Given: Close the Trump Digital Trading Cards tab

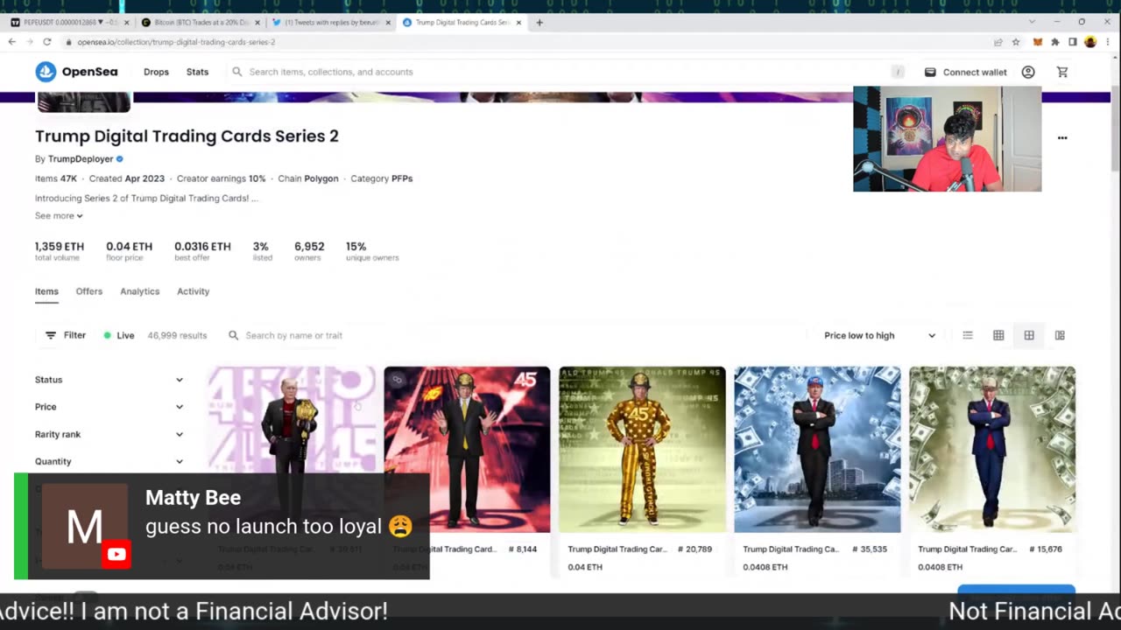Looking at the screenshot, I should (520, 22).
